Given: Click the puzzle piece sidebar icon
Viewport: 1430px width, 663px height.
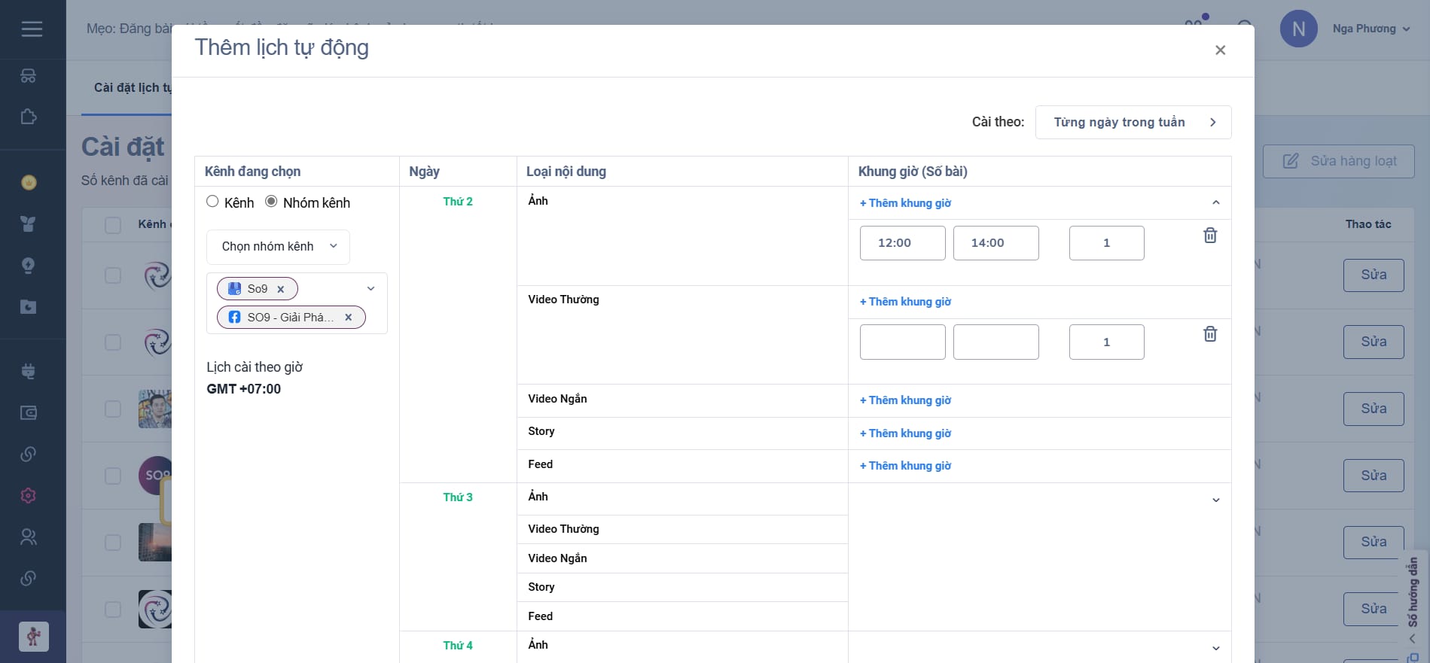Looking at the screenshot, I should (29, 117).
